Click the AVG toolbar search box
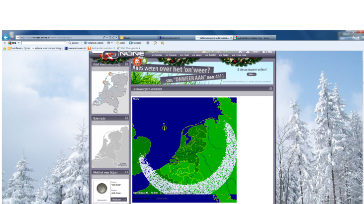This screenshot has width=364, height=204. (x=44, y=43)
